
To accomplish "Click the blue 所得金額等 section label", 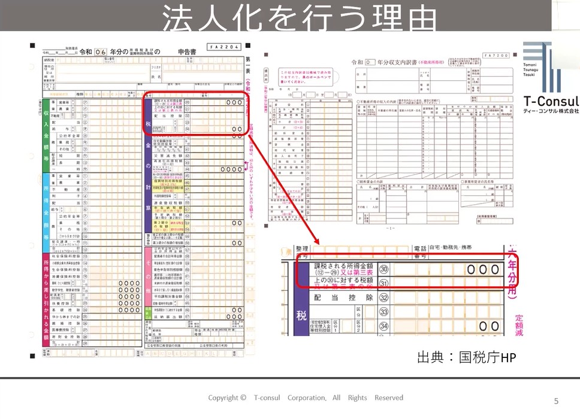I will click(x=46, y=210).
